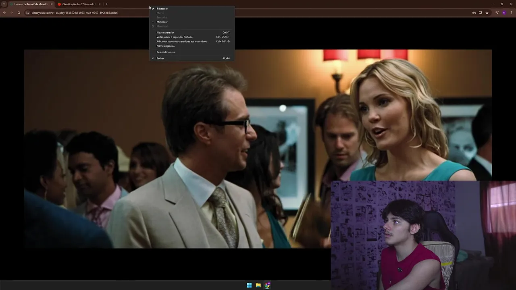
Task: Minimize the Chrome window
Action: 493,4
